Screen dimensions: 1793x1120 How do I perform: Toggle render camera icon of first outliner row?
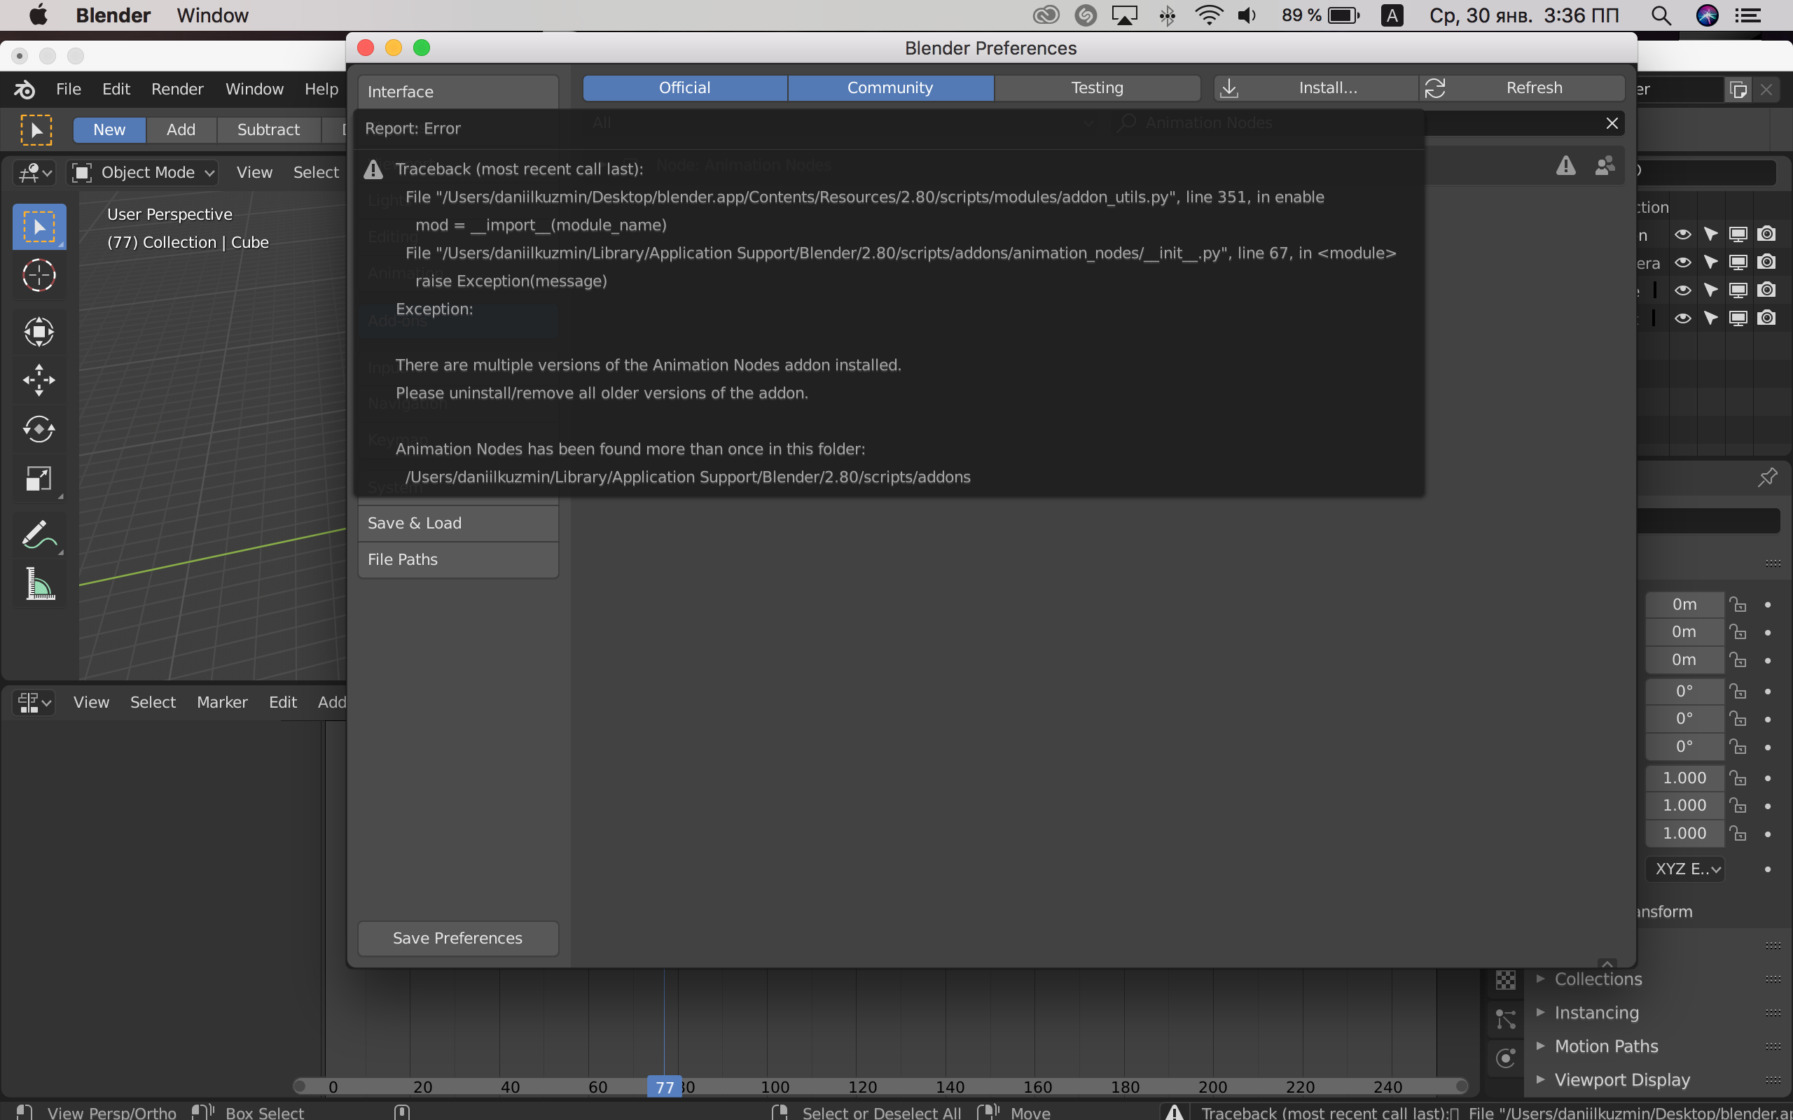1766,234
